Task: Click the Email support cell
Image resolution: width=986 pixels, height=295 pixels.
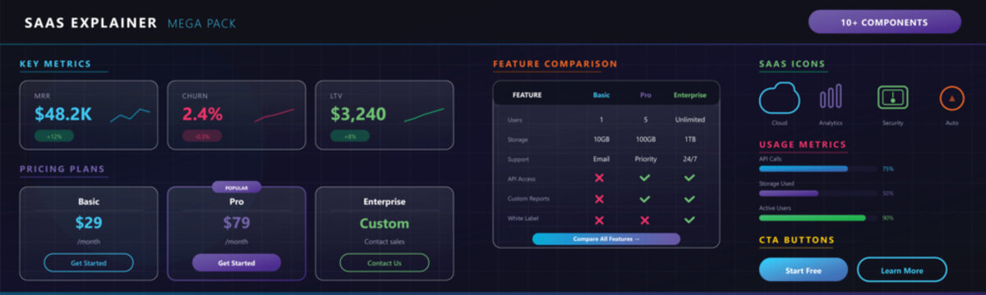Action: click(x=601, y=159)
